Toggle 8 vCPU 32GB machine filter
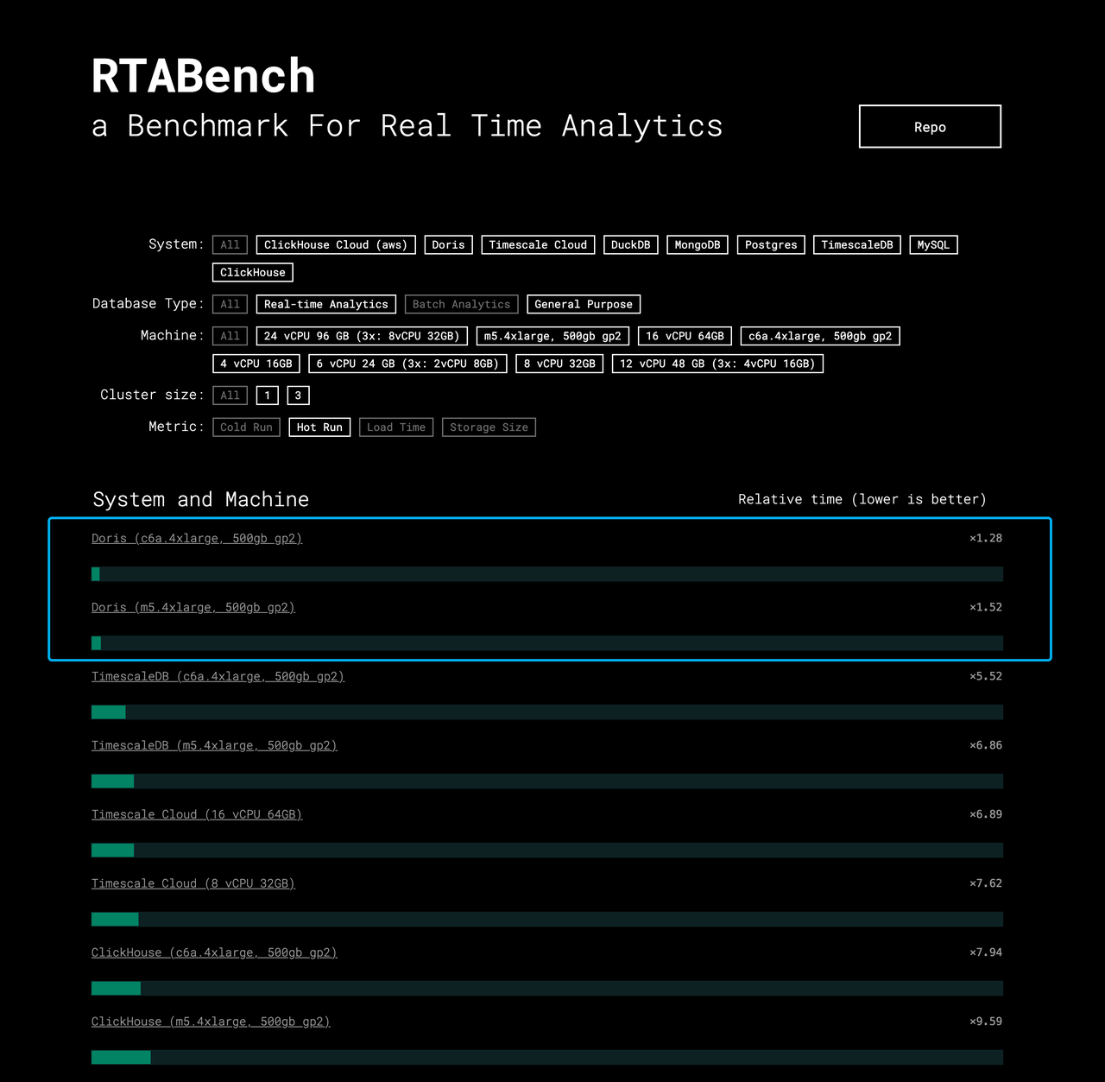1105x1082 pixels. pos(559,364)
